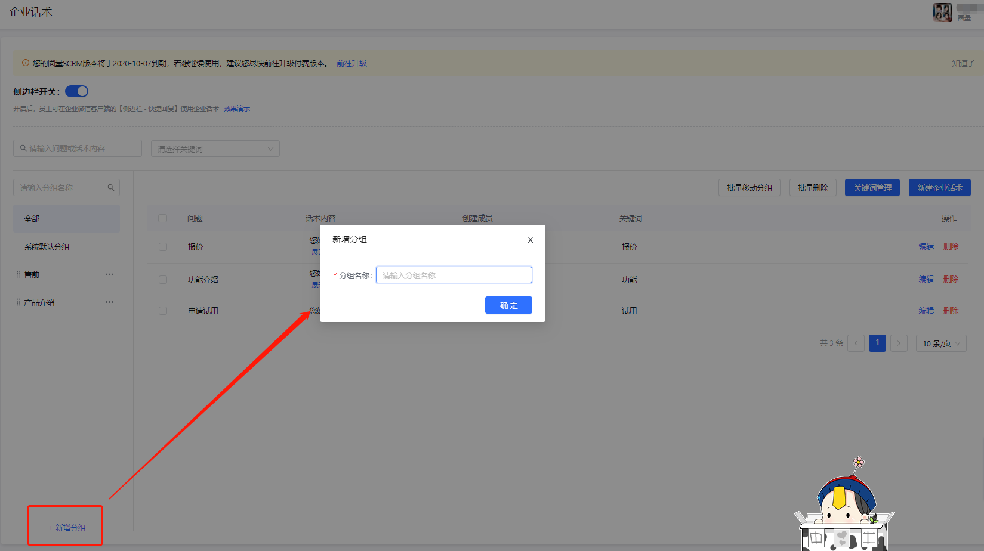The image size is (984, 551).
Task: Open the three-dot menu for 售前 group
Action: click(109, 274)
